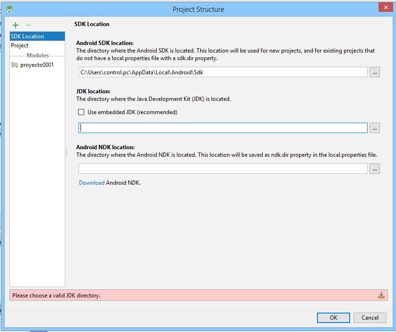The width and height of the screenshot is (396, 332).
Task: Click the Download Android NDK link
Action: 92,182
